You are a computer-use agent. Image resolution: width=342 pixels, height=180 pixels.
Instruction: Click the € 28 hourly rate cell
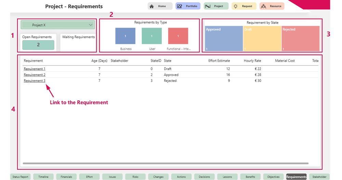click(x=258, y=75)
